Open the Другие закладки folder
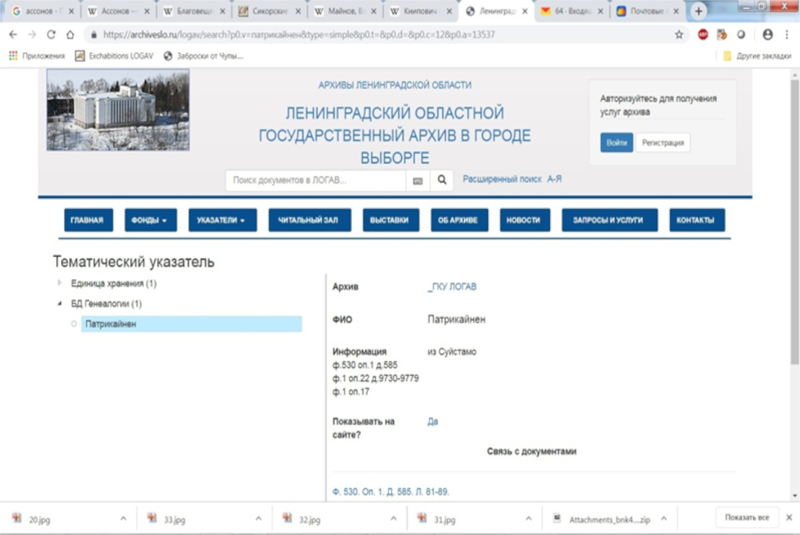The width and height of the screenshot is (800, 535). coord(757,56)
